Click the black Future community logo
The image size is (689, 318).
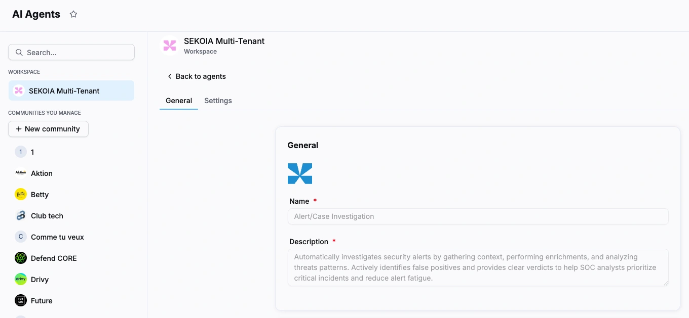(x=21, y=301)
